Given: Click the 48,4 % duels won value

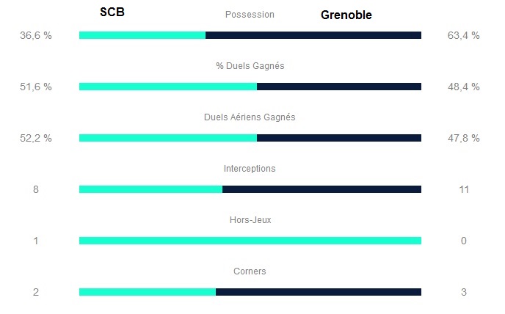Looking at the screenshot, I should (x=463, y=87).
